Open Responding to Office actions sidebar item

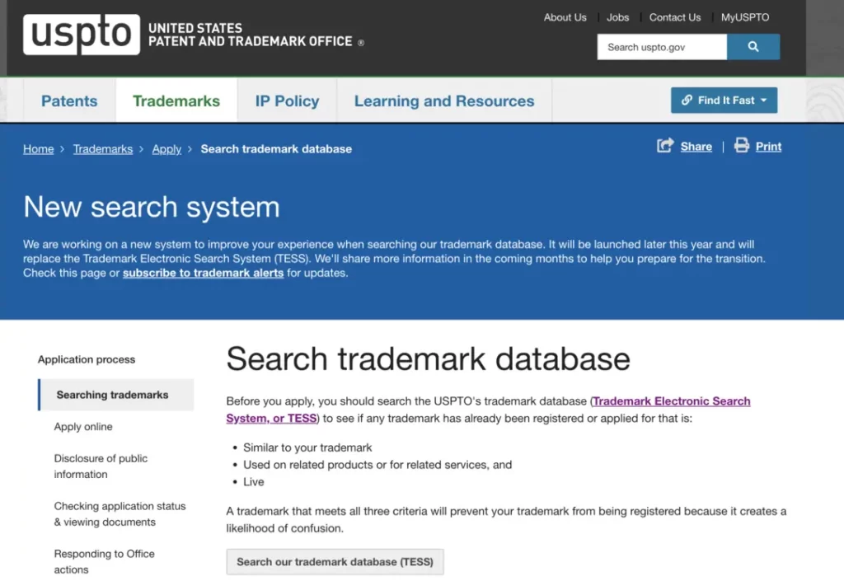tap(104, 561)
